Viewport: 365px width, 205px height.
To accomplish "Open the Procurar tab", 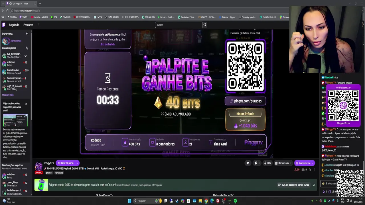I will [28, 25].
